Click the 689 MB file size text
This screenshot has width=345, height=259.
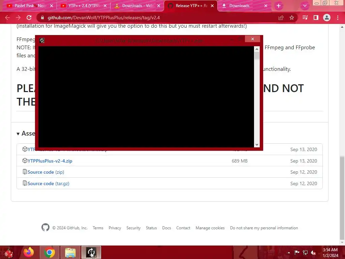(x=240, y=161)
